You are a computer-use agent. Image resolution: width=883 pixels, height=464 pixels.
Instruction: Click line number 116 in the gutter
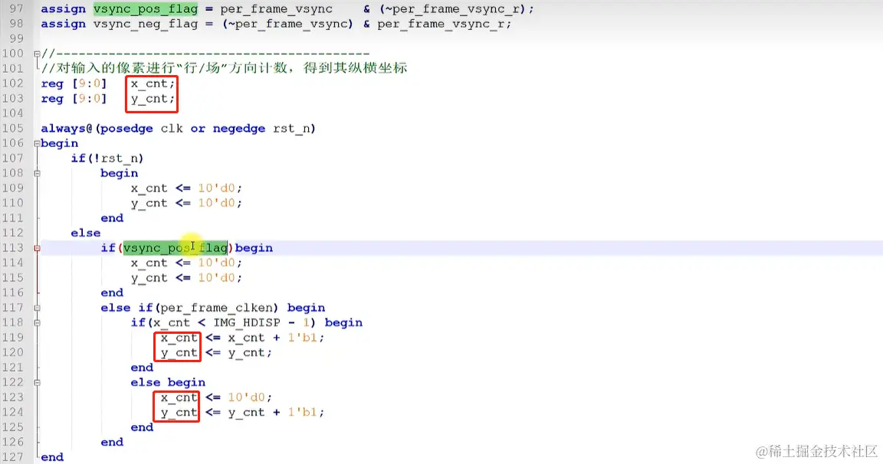tap(13, 293)
